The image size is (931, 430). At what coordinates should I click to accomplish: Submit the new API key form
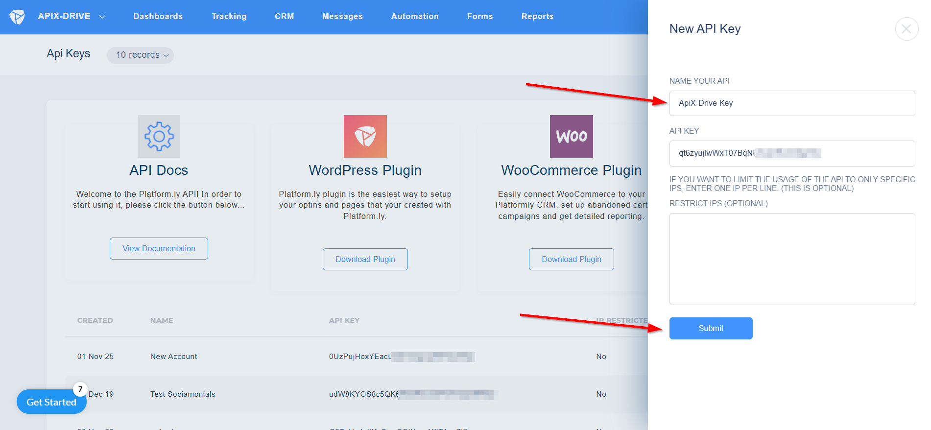[x=711, y=328]
